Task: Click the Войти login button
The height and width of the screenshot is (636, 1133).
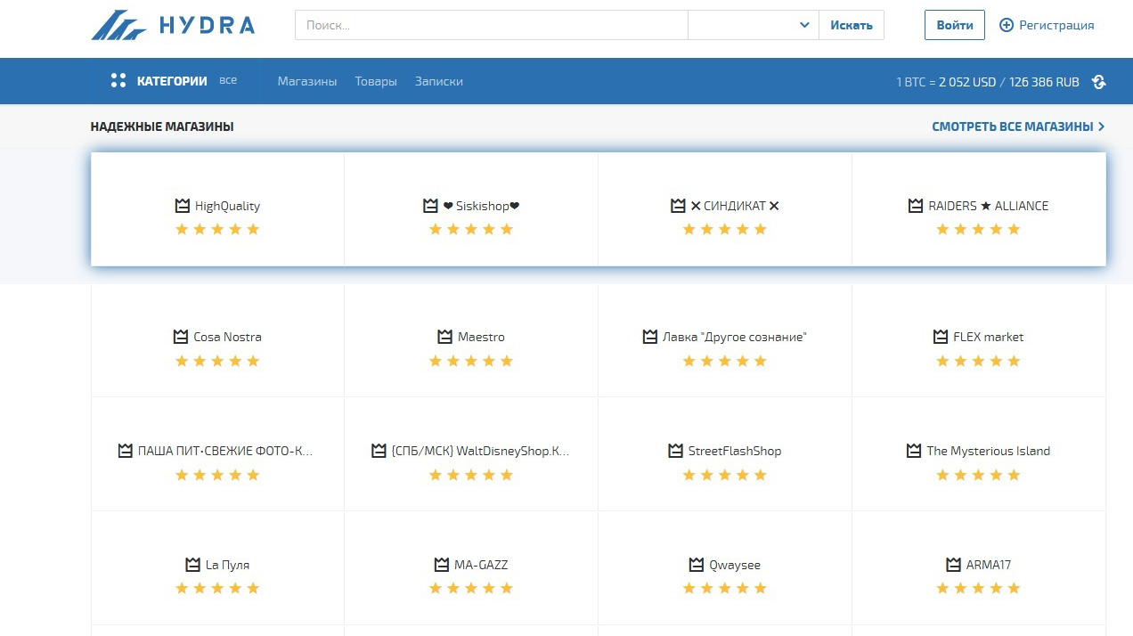Action: (954, 25)
